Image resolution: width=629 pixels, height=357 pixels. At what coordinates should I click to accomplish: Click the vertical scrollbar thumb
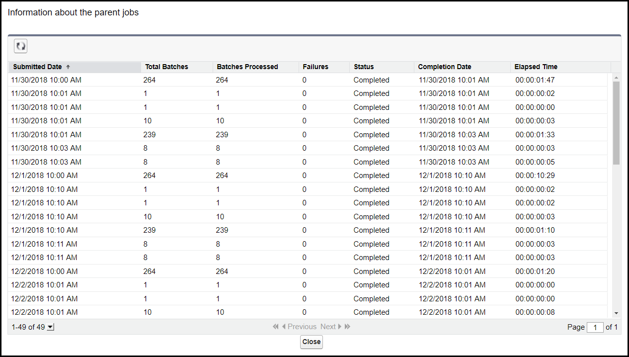tap(616, 123)
